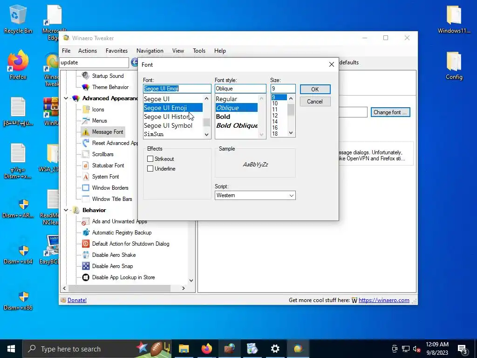Click the Font name input field
477x358 pixels.
(x=177, y=89)
